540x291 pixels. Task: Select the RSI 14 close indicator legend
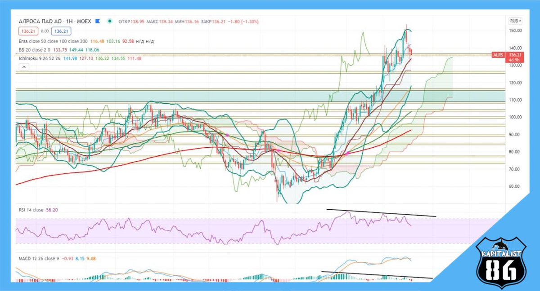(31, 210)
